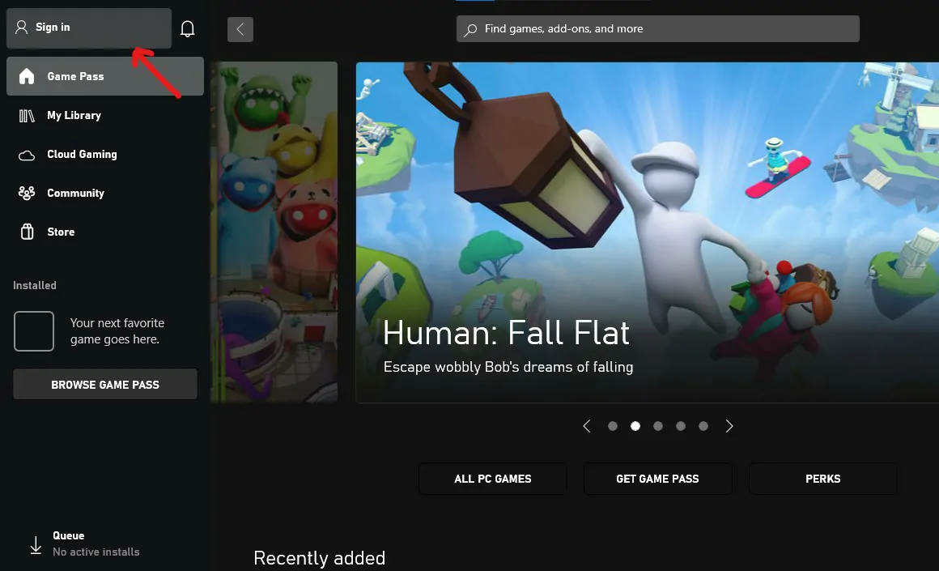Click the profile icon beside Sign in
The height and width of the screenshot is (571, 939).
tap(22, 27)
